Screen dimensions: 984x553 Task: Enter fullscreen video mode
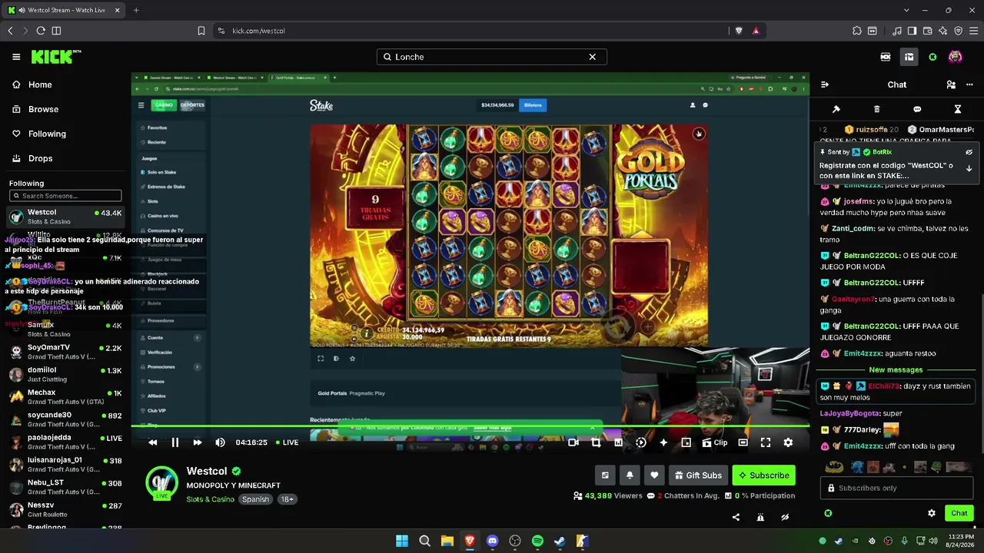pos(766,442)
